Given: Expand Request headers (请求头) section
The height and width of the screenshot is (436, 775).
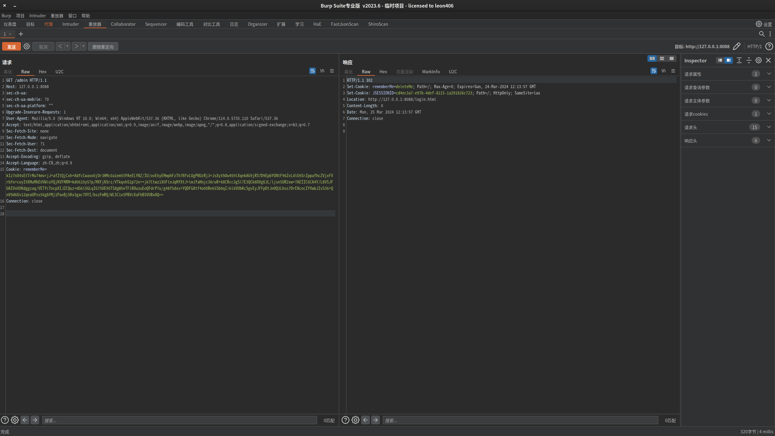Looking at the screenshot, I should point(728,127).
